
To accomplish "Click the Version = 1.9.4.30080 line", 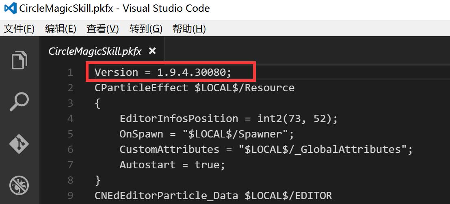I will (x=162, y=73).
